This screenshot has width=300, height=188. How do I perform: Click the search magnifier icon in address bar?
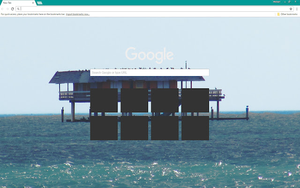tap(18, 9)
